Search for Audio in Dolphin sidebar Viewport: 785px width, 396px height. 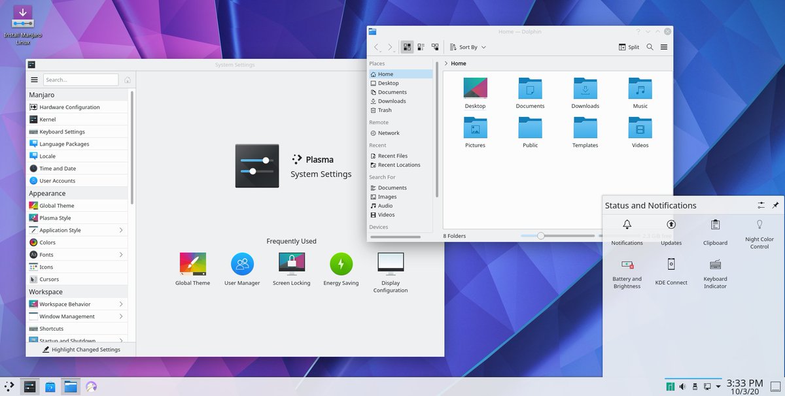point(400,206)
